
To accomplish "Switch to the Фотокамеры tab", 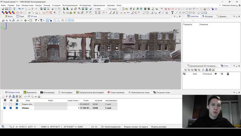I will [x=47, y=93].
